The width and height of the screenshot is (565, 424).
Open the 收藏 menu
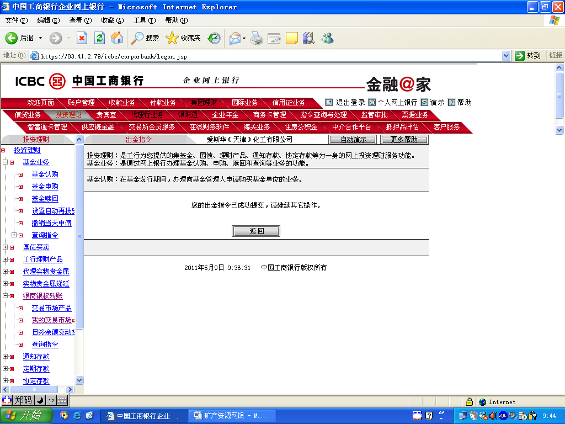tap(113, 20)
